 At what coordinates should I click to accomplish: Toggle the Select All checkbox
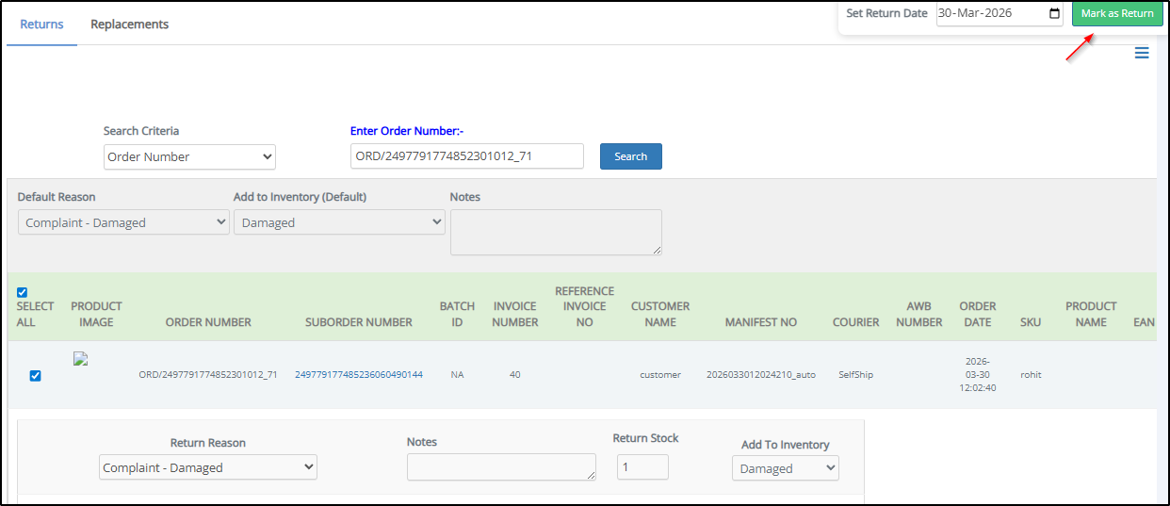coord(23,292)
